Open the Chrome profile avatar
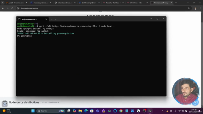 pyautogui.click(x=195, y=9)
